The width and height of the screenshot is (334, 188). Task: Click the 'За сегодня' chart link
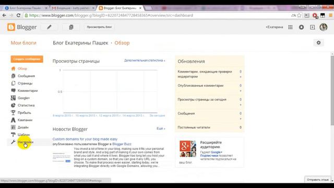click(157, 115)
